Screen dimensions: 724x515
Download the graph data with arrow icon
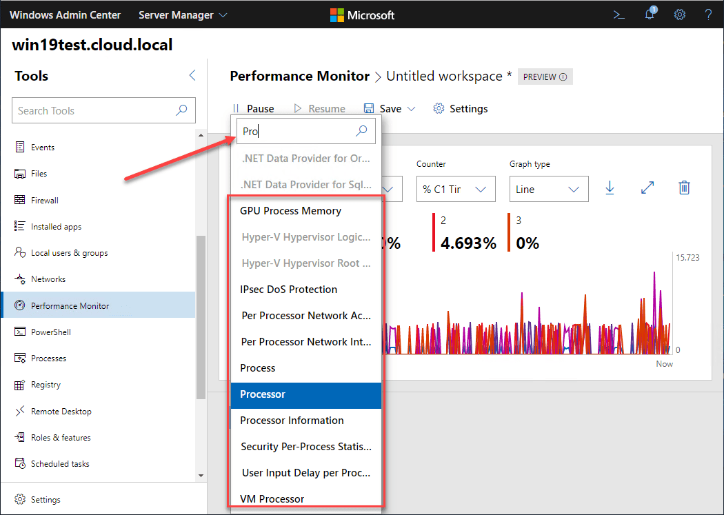click(x=610, y=188)
